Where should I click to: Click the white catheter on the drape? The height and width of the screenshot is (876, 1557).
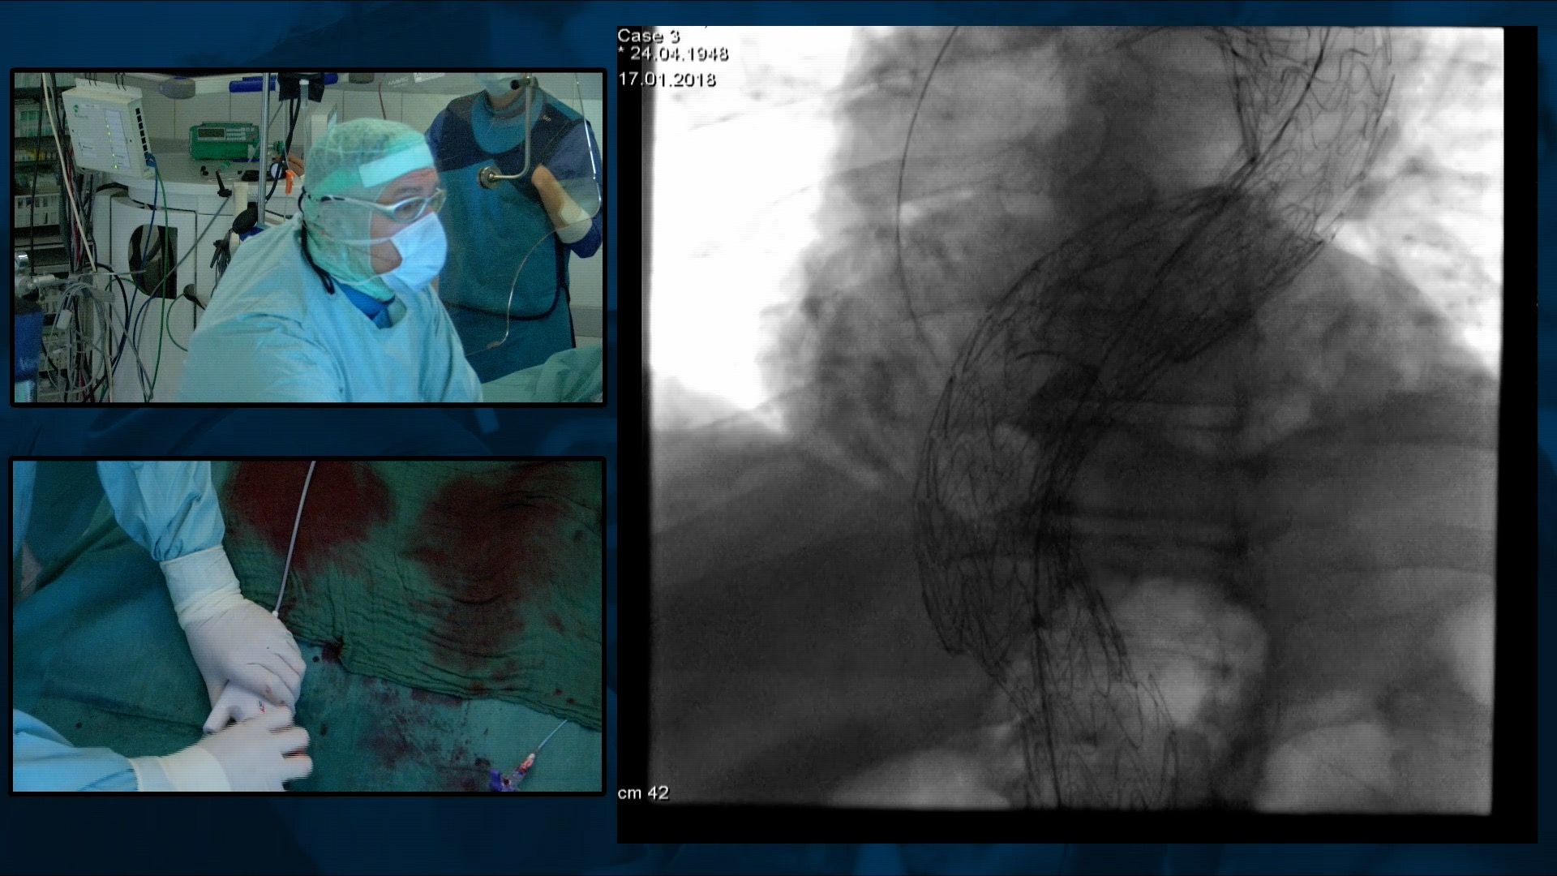point(295,535)
